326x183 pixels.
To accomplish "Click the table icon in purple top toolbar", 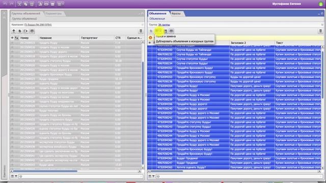I will pos(52,4).
